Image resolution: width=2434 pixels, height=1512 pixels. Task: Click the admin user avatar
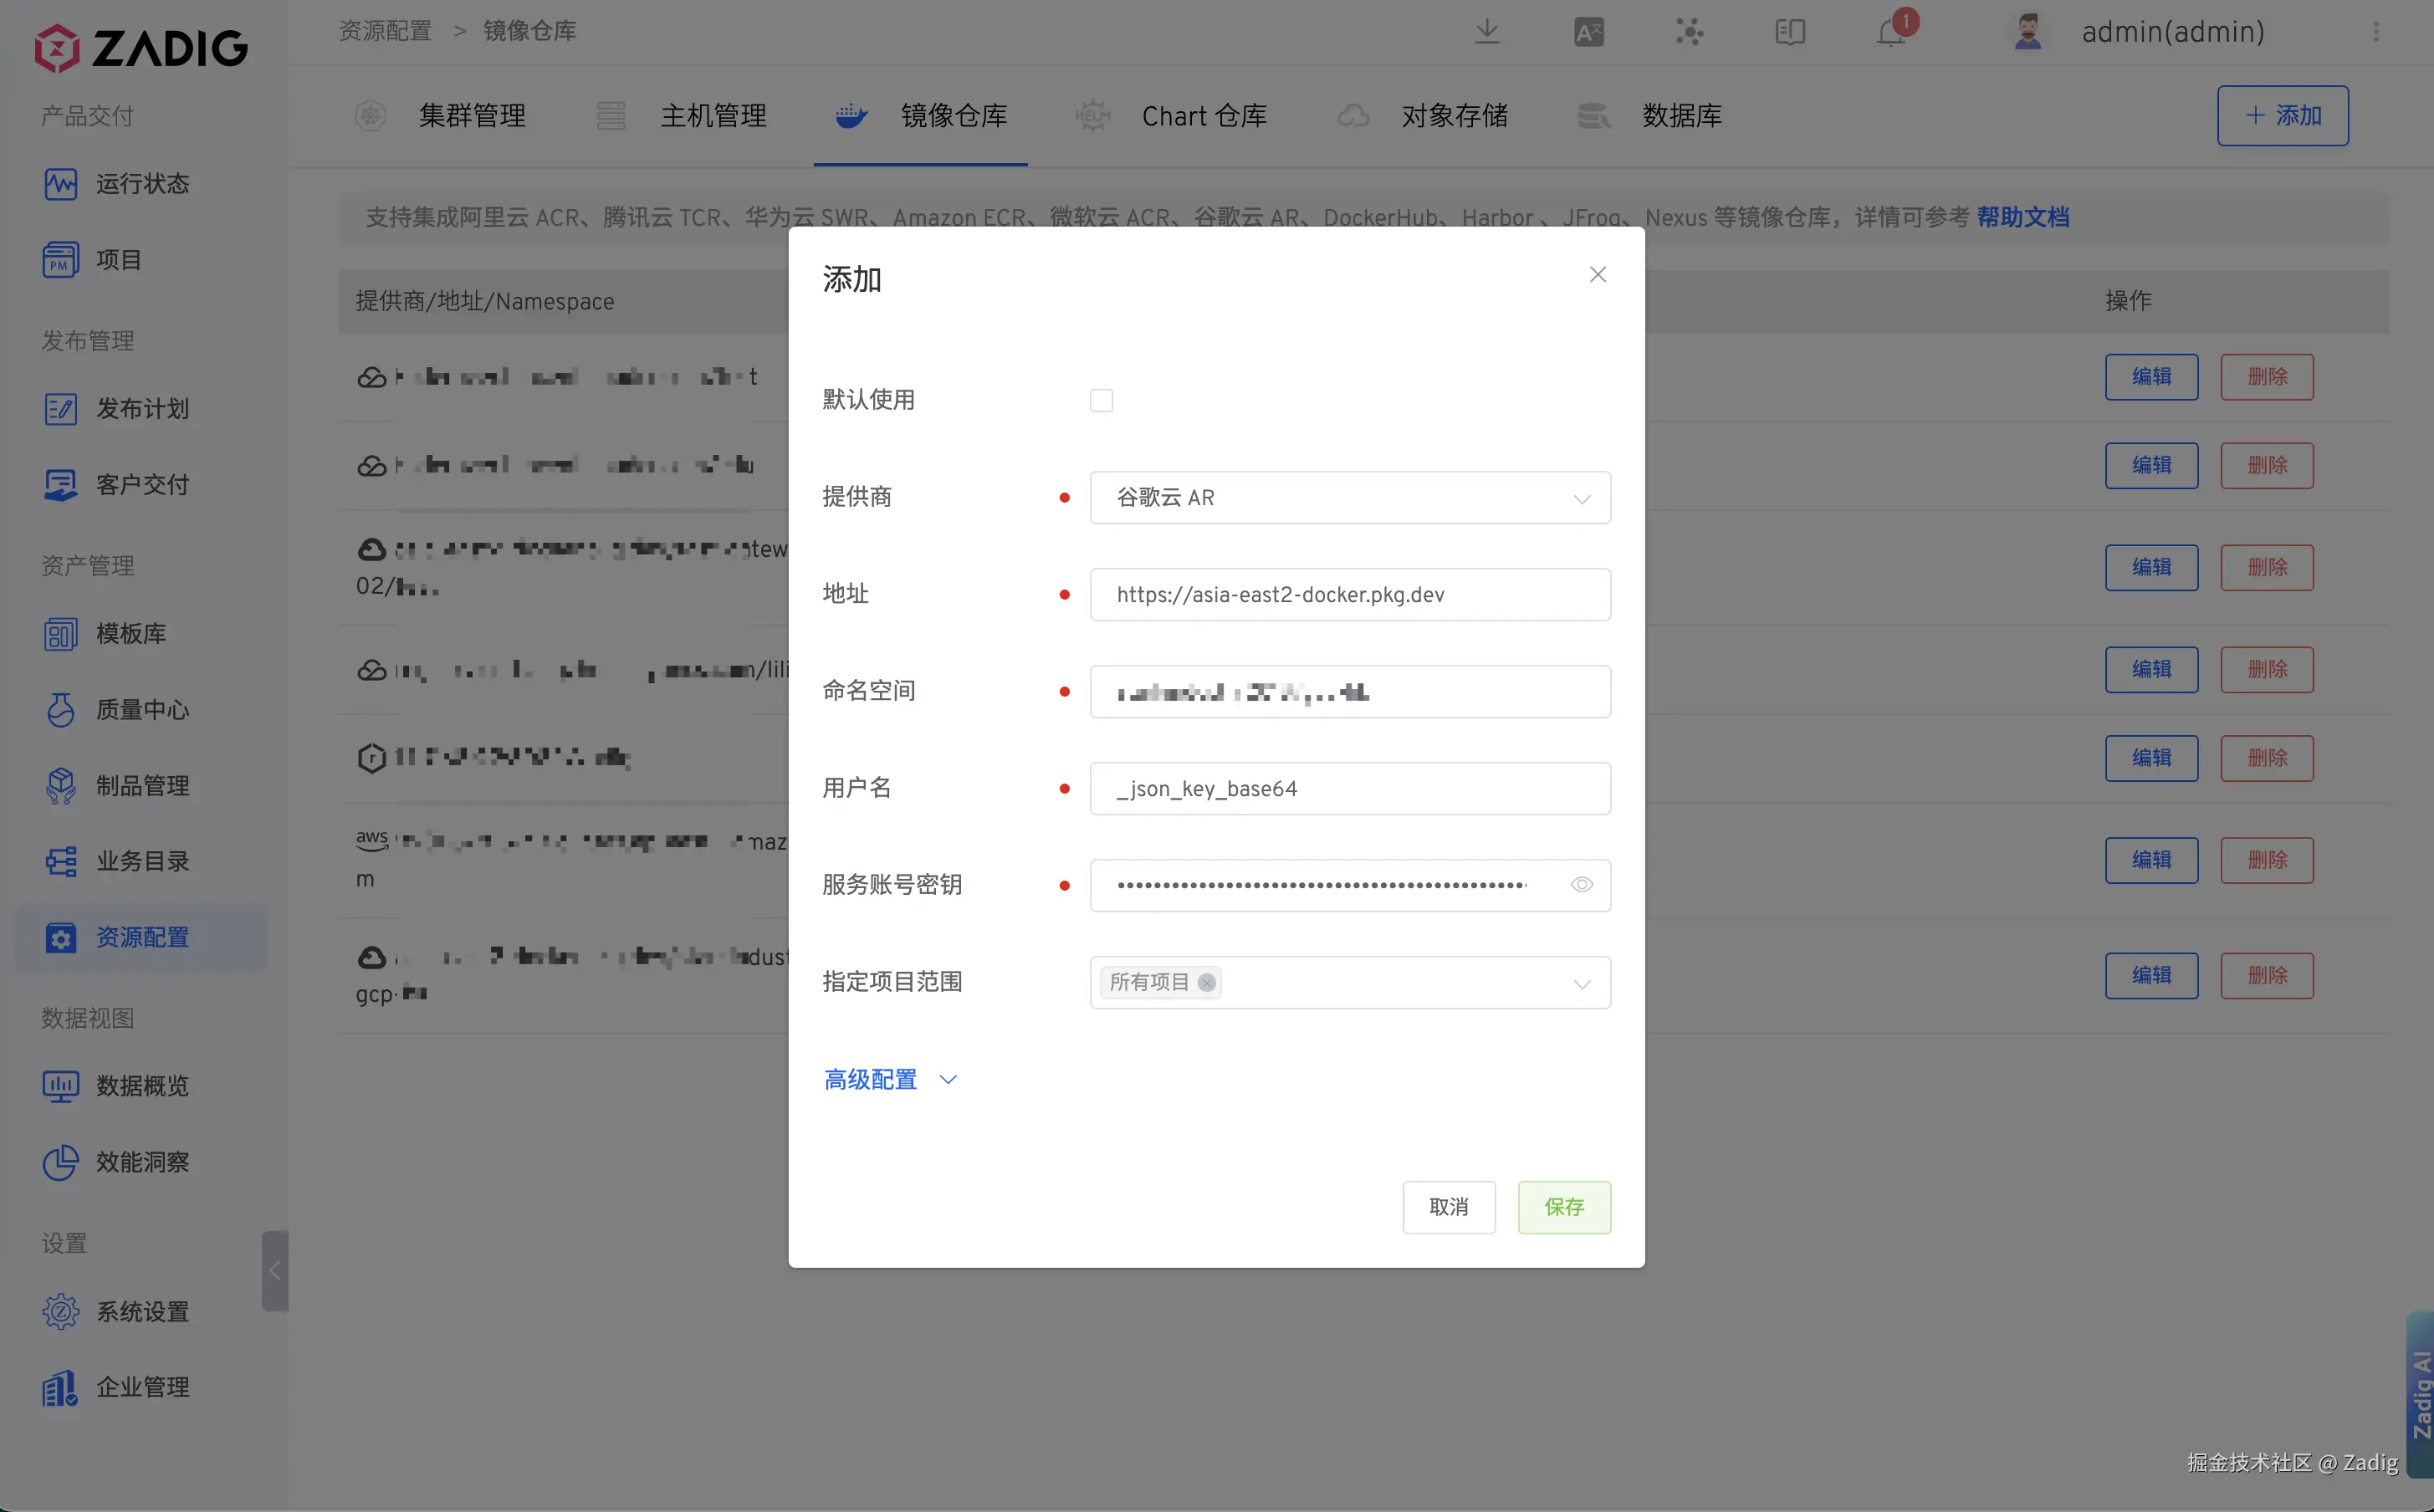point(2027,32)
